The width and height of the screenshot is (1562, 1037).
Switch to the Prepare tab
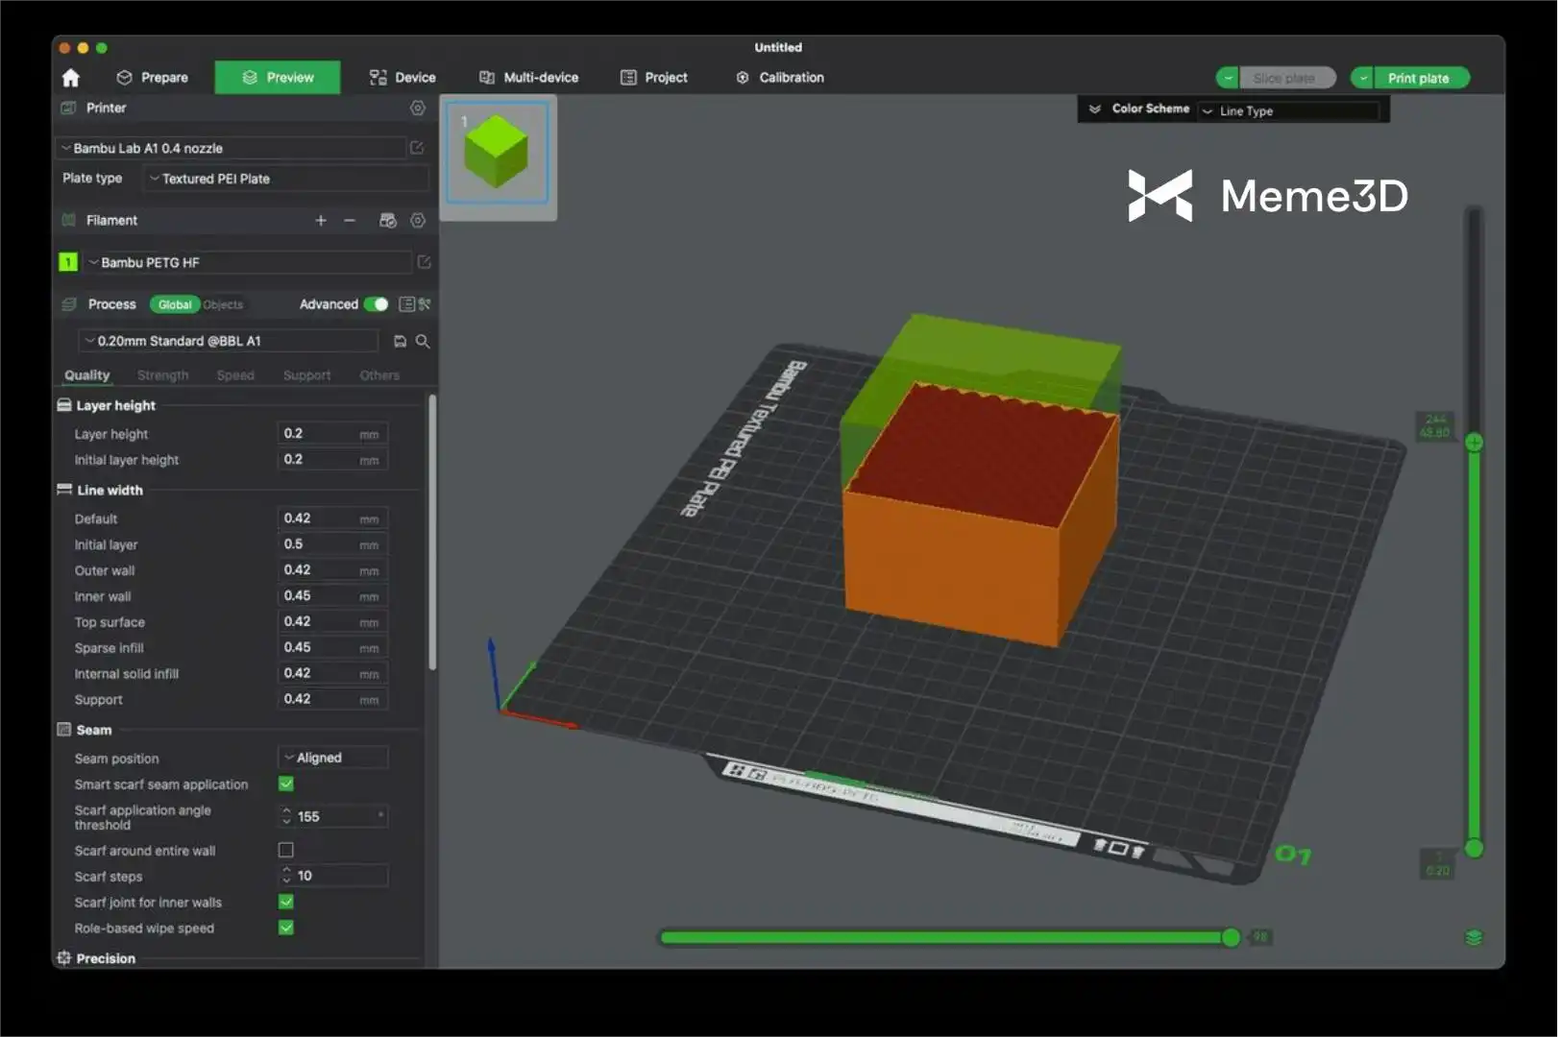tap(153, 78)
